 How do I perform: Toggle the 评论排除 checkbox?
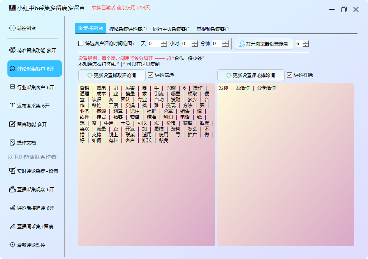click(x=290, y=75)
